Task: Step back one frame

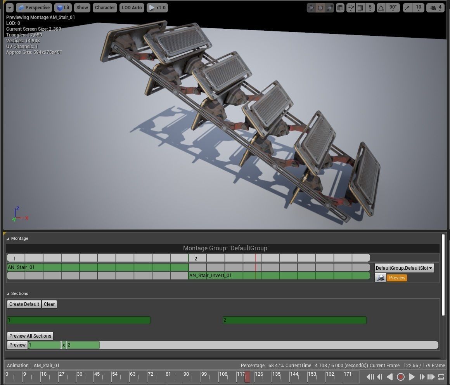Action: [380, 377]
